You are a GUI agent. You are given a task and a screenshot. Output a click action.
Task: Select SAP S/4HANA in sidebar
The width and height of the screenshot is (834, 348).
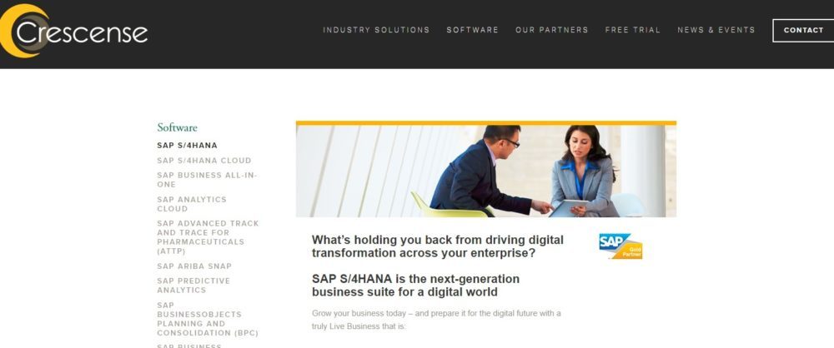pyautogui.click(x=187, y=146)
